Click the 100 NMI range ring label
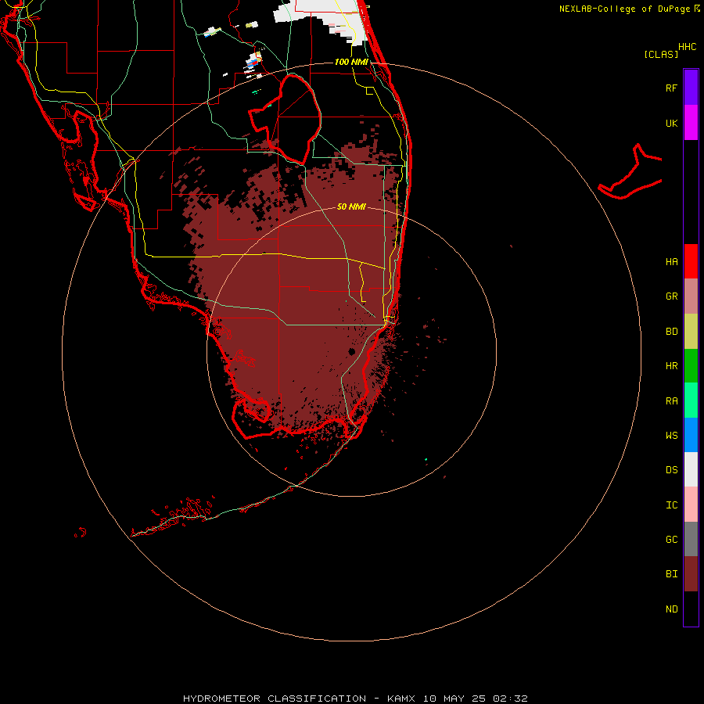704x704 pixels. [351, 62]
